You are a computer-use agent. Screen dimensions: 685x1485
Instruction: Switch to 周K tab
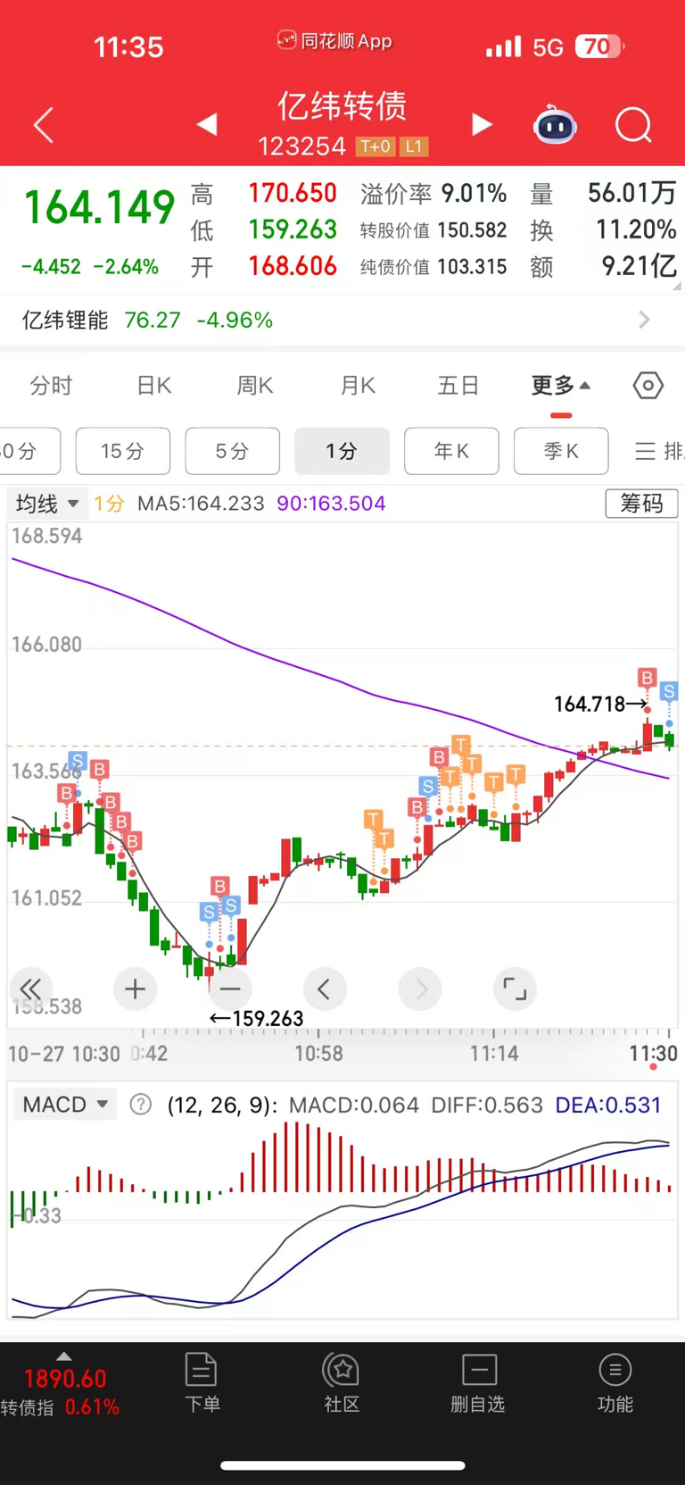[255, 386]
